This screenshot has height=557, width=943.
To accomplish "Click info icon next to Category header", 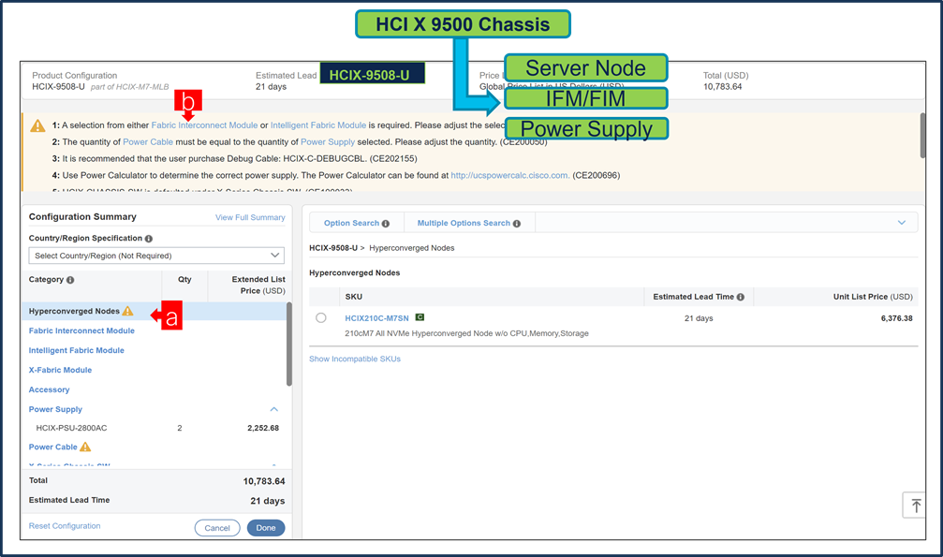I will pyautogui.click(x=70, y=280).
